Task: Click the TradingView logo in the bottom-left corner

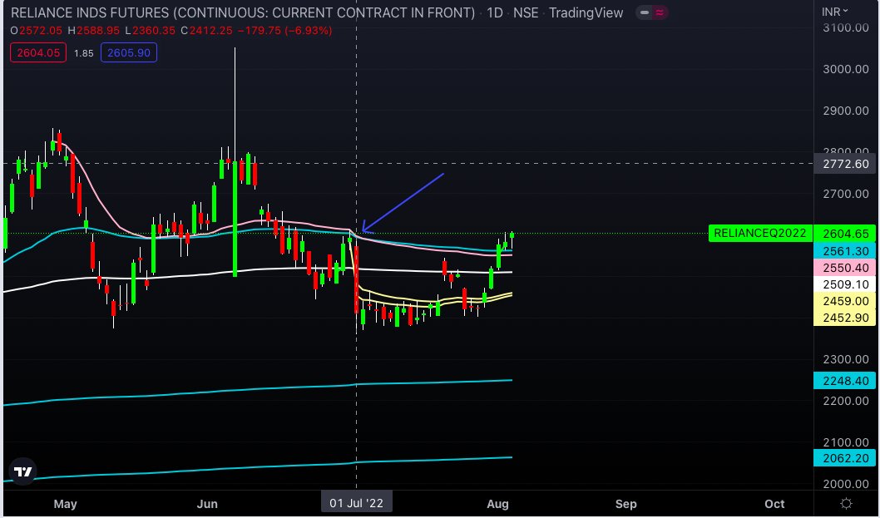Action: point(22,471)
